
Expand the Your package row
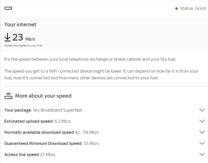(x=202, y=110)
